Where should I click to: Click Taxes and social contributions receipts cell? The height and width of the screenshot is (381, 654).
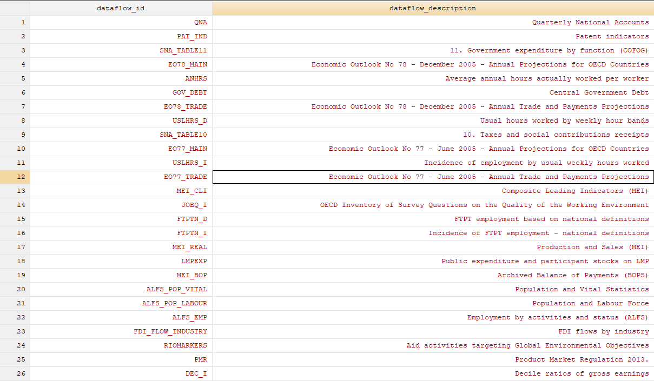433,135
